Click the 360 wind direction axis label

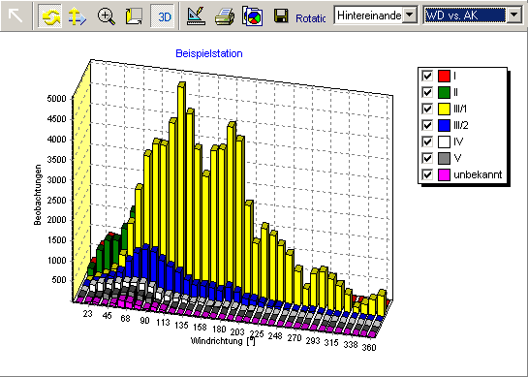coord(369,347)
